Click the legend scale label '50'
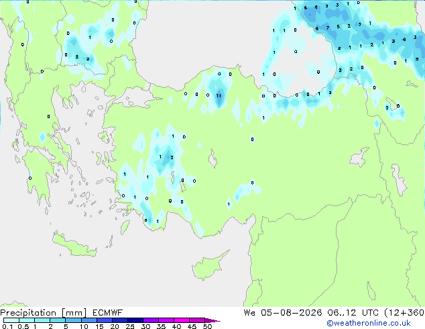 point(207,326)
